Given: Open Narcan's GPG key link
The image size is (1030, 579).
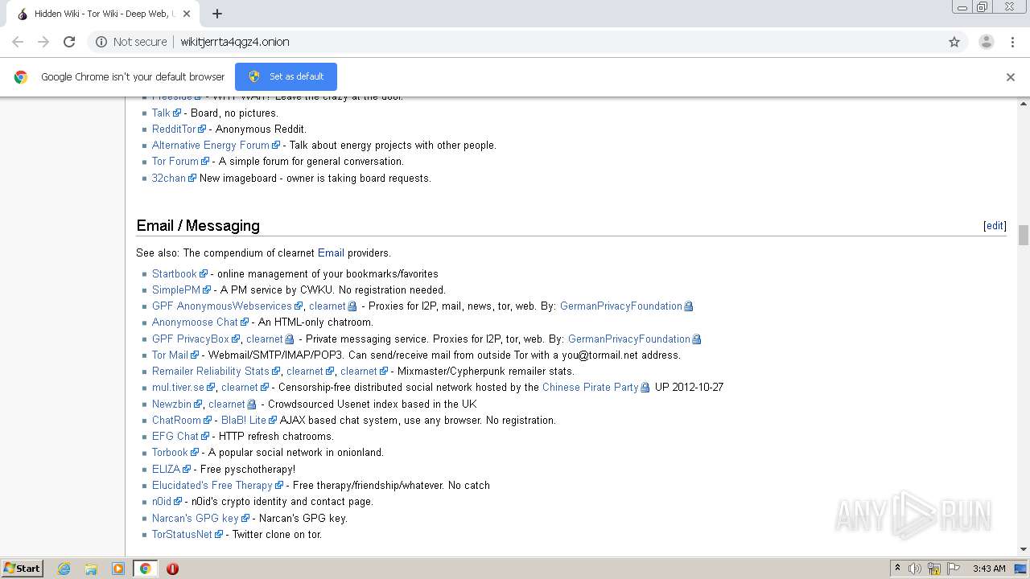Looking at the screenshot, I should pos(196,518).
